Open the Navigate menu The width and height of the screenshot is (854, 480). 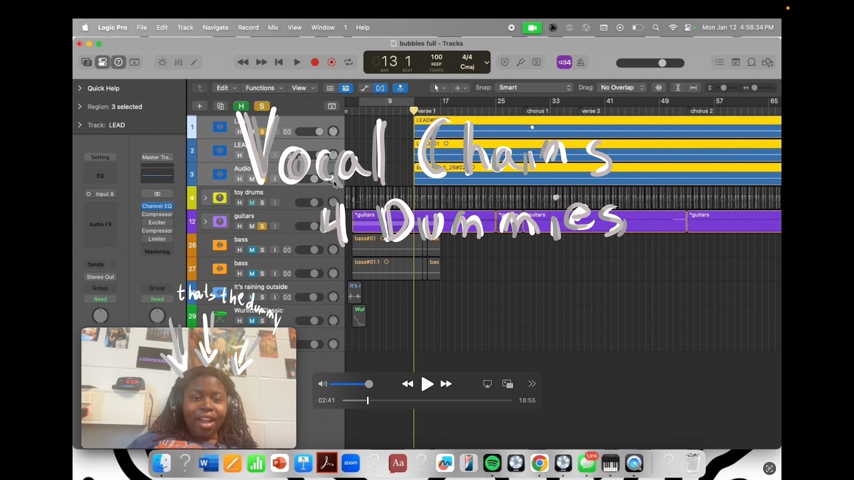click(216, 27)
